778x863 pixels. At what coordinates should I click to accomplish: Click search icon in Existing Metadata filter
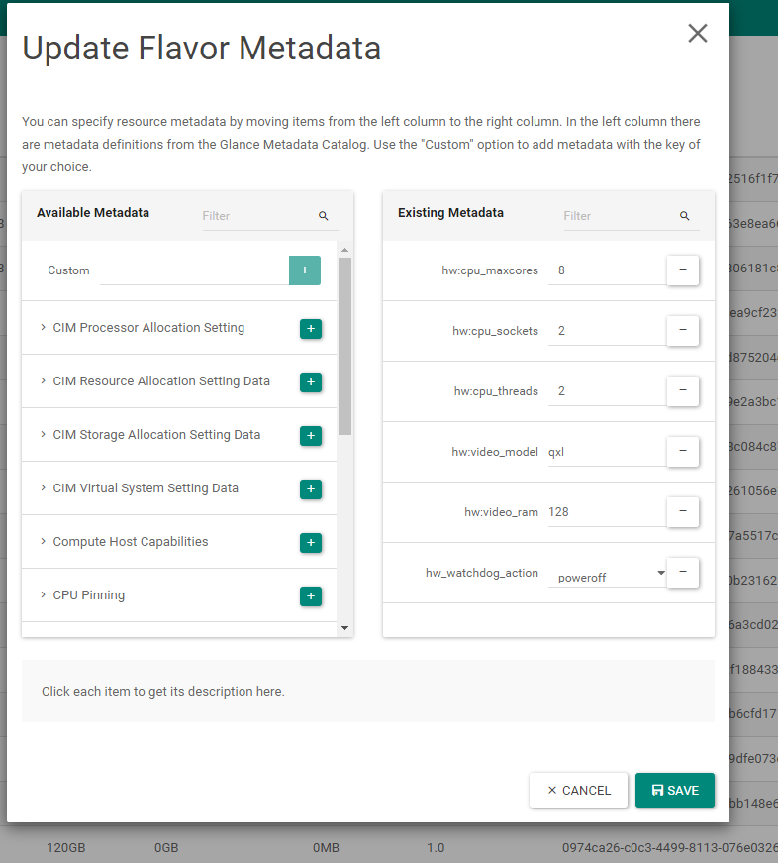point(684,216)
